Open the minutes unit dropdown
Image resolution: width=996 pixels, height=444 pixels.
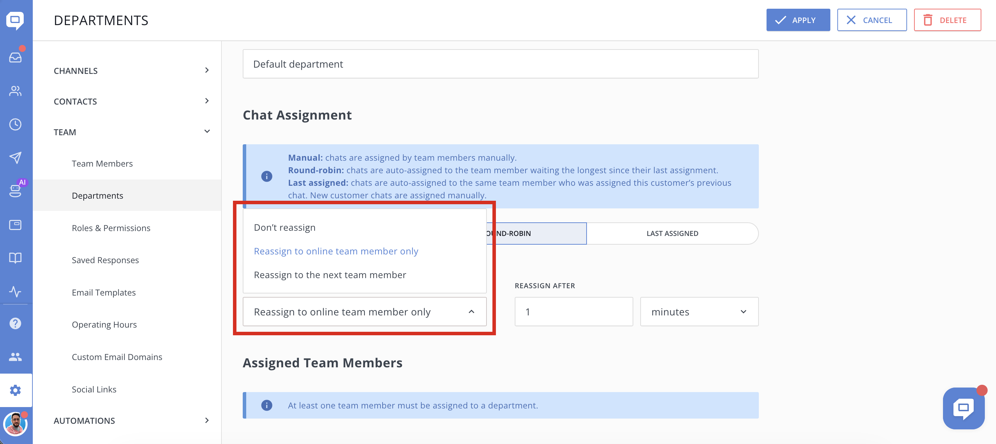click(x=699, y=312)
